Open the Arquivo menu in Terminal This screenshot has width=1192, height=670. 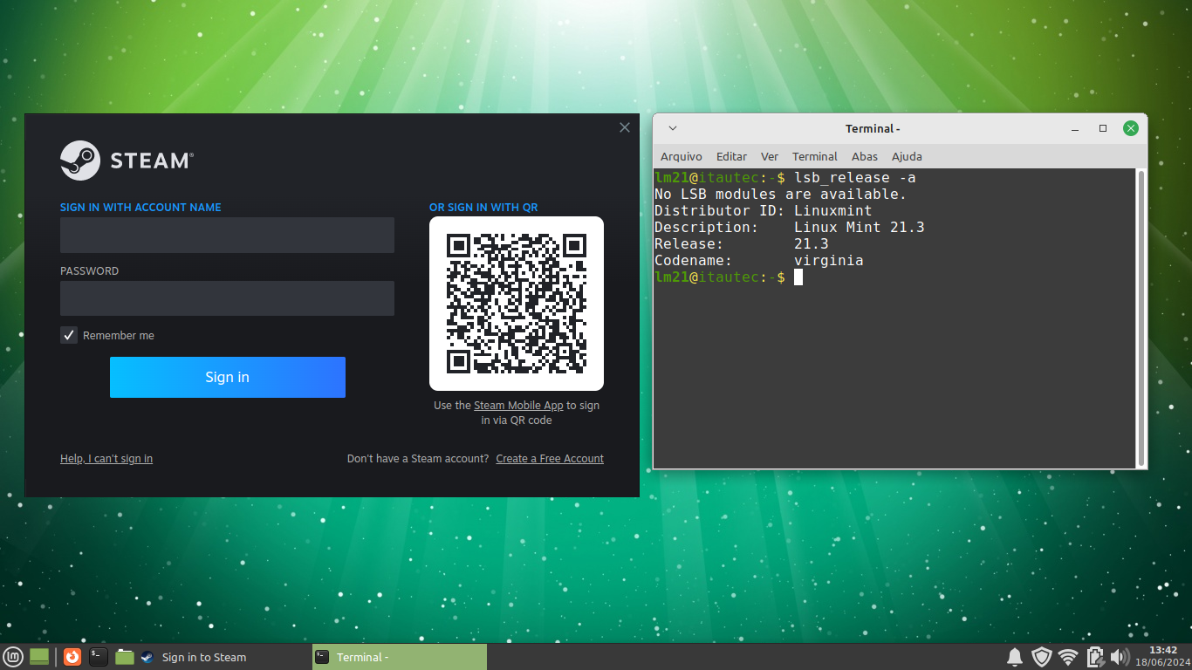click(682, 156)
